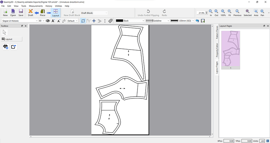Viewport: 270px width, 143px height.
Task: Click the export layout icon in Toolbox
Action: pos(14,47)
